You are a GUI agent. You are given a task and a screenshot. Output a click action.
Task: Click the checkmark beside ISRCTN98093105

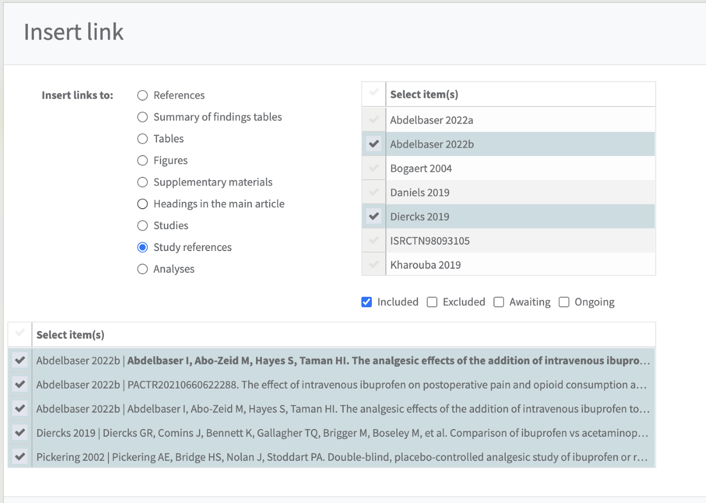point(374,240)
